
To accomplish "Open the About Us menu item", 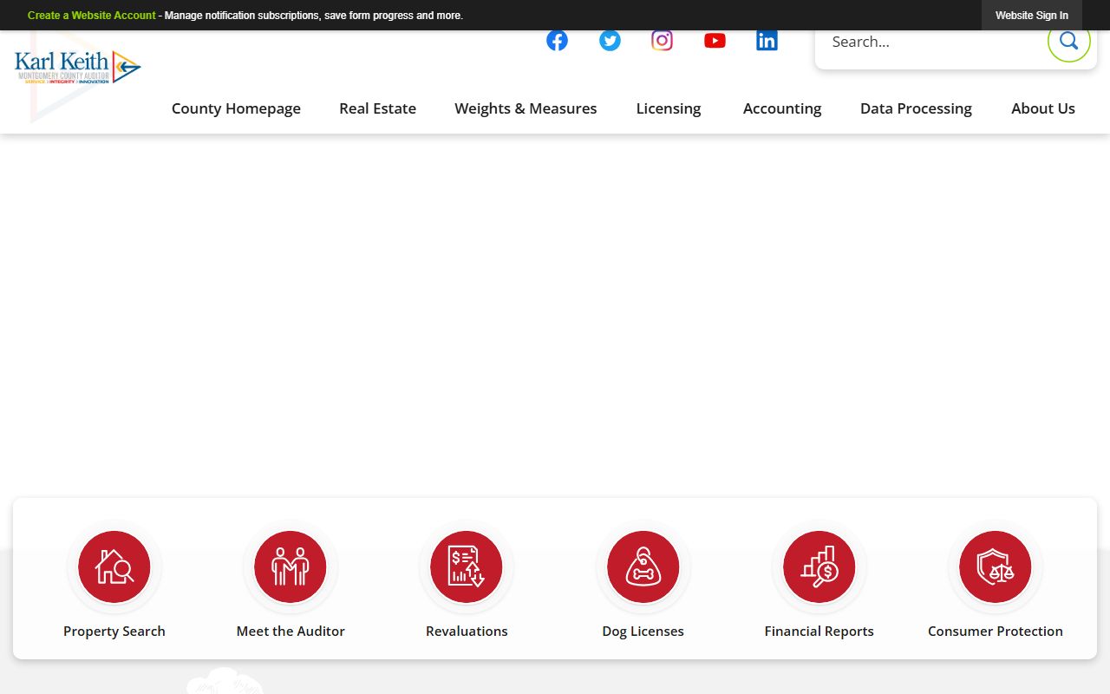I will tap(1042, 108).
